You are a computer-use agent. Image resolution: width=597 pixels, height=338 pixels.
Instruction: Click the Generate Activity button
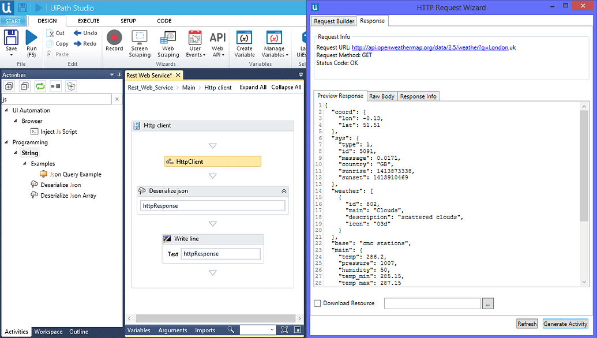[x=565, y=324]
